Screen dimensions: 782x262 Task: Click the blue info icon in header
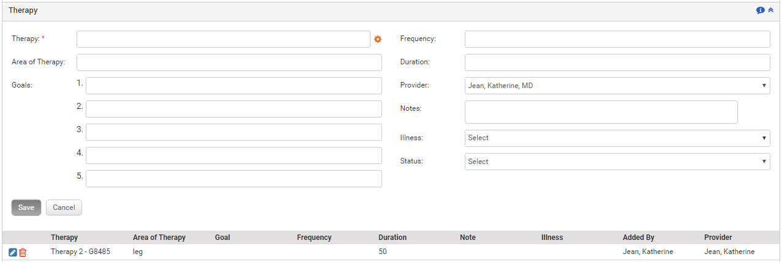point(761,10)
